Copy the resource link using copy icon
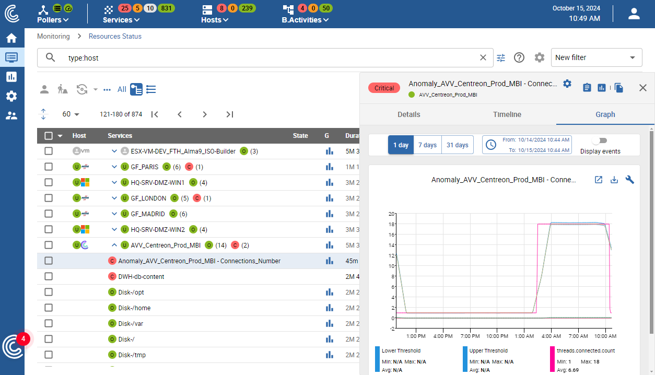Image resolution: width=655 pixels, height=375 pixels. pos(618,87)
